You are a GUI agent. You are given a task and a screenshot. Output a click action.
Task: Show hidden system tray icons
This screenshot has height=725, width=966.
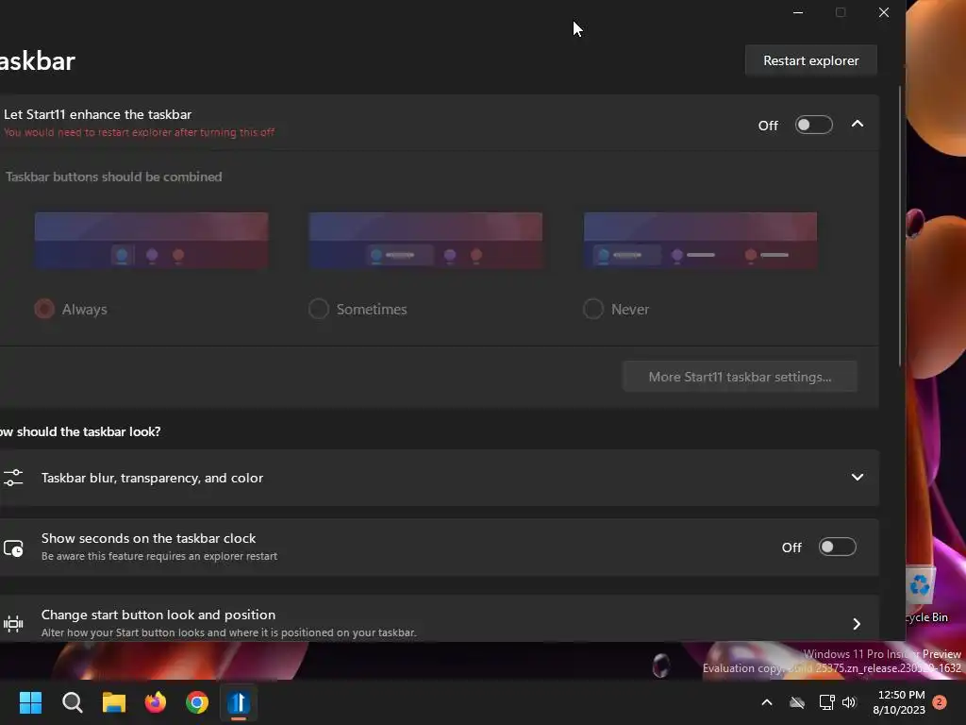767,702
